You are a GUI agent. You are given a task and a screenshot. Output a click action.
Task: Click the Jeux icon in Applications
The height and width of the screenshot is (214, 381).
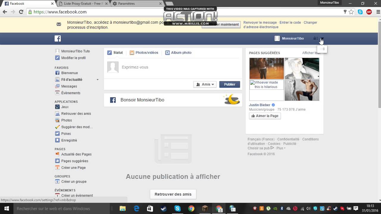[x=57, y=107]
